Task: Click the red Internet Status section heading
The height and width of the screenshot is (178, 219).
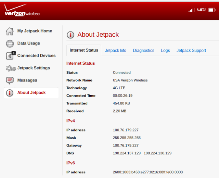Action: pos(81,63)
